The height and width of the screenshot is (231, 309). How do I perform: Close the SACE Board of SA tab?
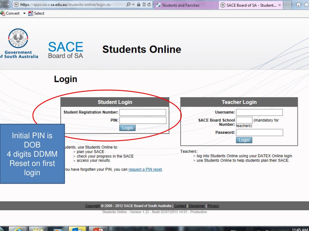point(279,5)
